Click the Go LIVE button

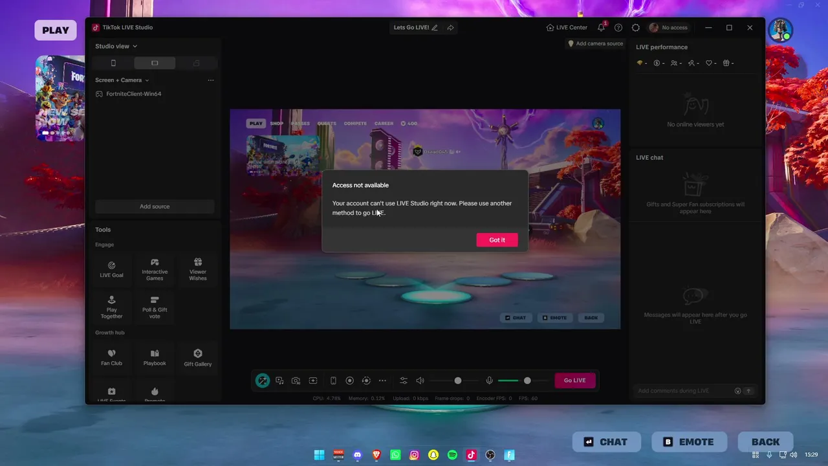pyautogui.click(x=574, y=381)
